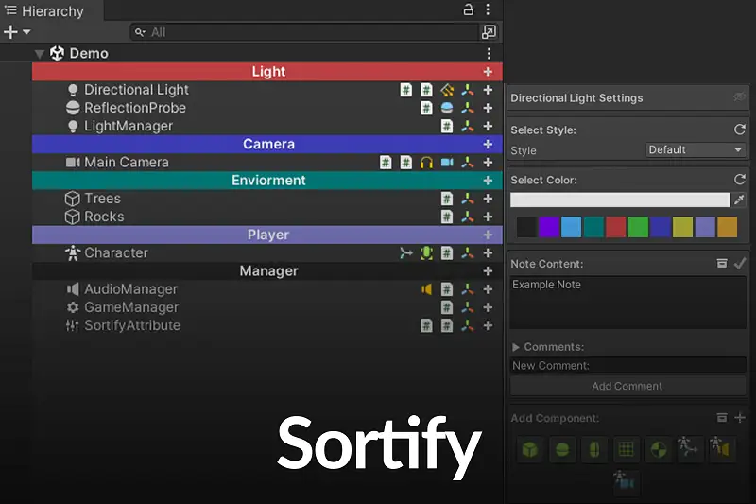Image resolution: width=756 pixels, height=504 pixels.
Task: Click the blue Camera component icon on Main Camera
Action: 447,162
